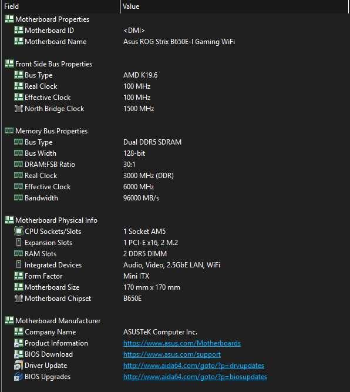The image size is (350, 392).
Task: Click the Motherboard Size icon
Action: (18, 287)
